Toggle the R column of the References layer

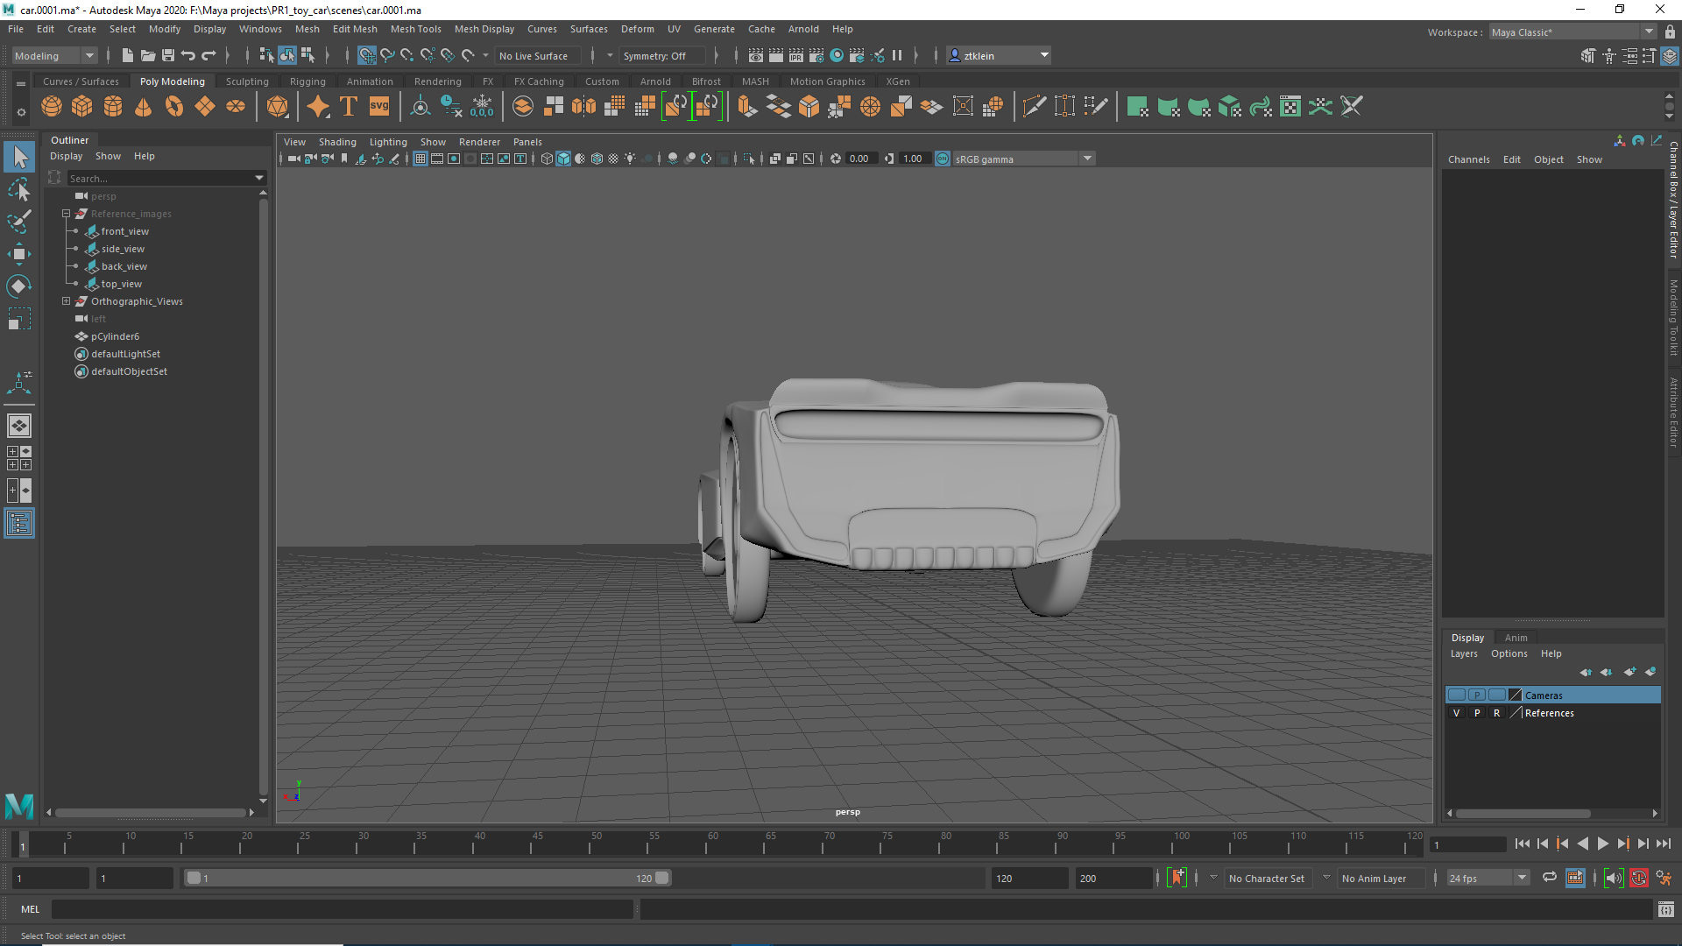1496,713
